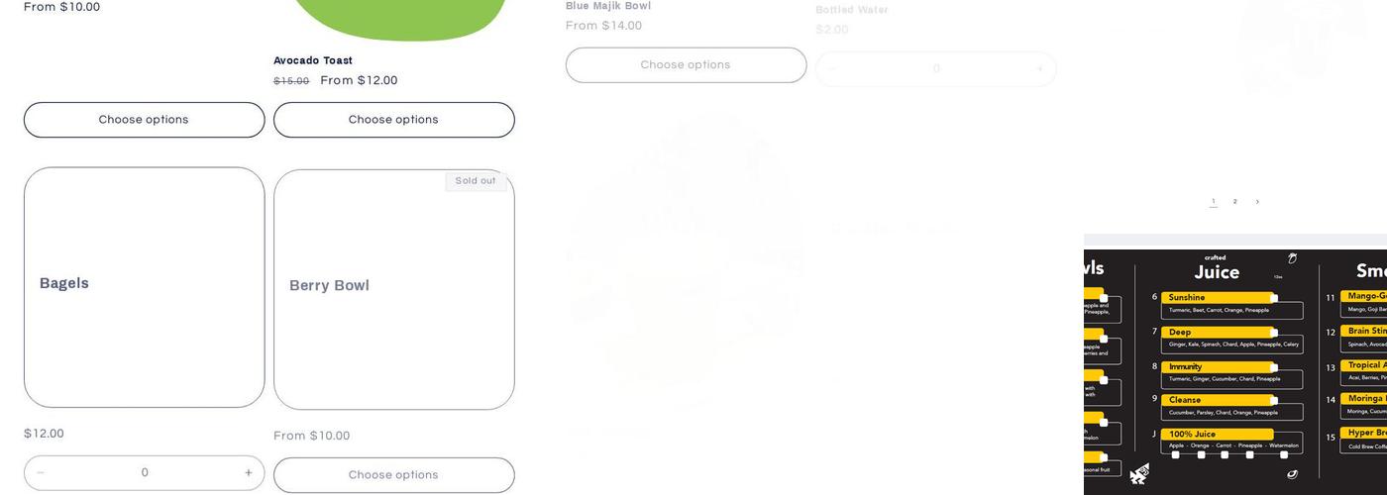Select page 1 in pagination
This screenshot has width=1387, height=495.
[1214, 202]
